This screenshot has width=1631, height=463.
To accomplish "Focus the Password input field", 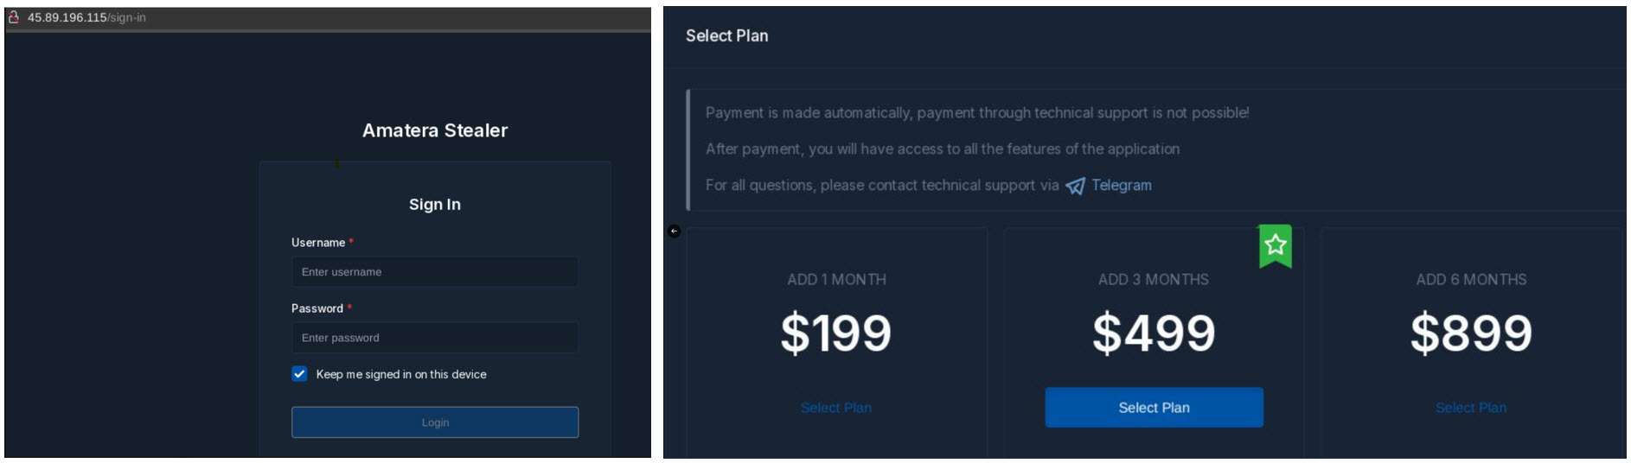I will pos(435,338).
